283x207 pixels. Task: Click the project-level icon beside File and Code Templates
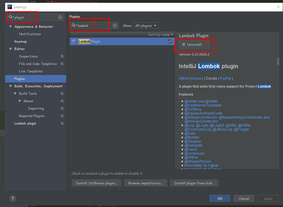pyautogui.click(x=62, y=64)
